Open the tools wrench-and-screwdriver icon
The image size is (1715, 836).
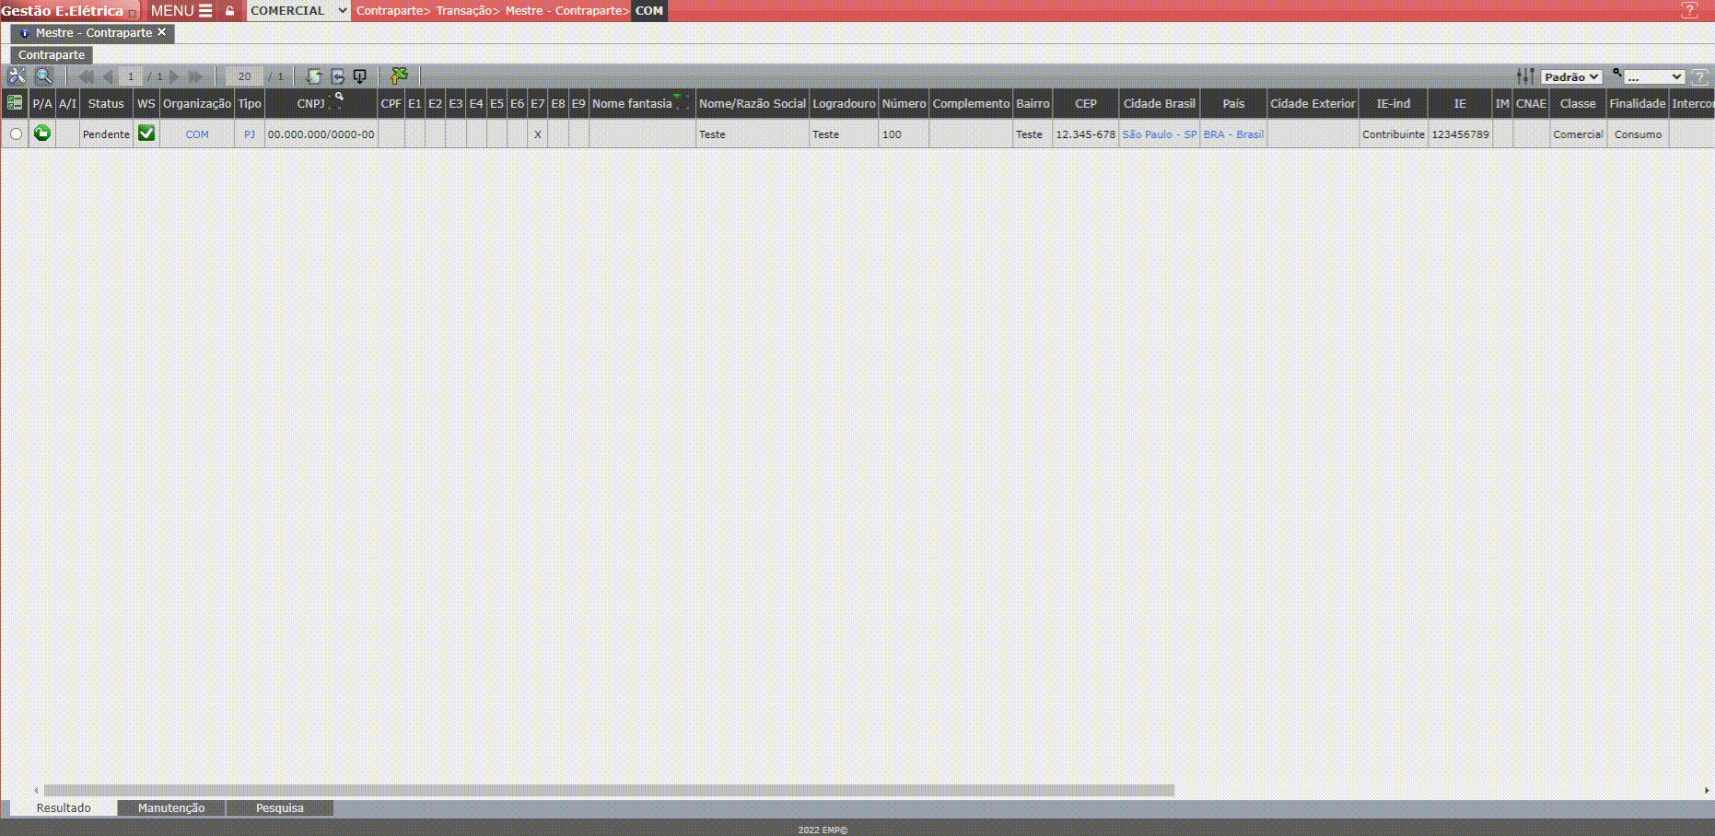click(17, 76)
